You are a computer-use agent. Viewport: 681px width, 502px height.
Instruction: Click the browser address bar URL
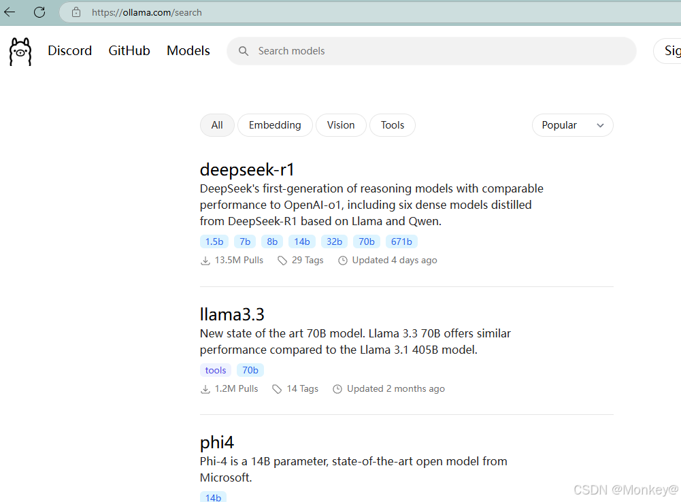(x=147, y=13)
